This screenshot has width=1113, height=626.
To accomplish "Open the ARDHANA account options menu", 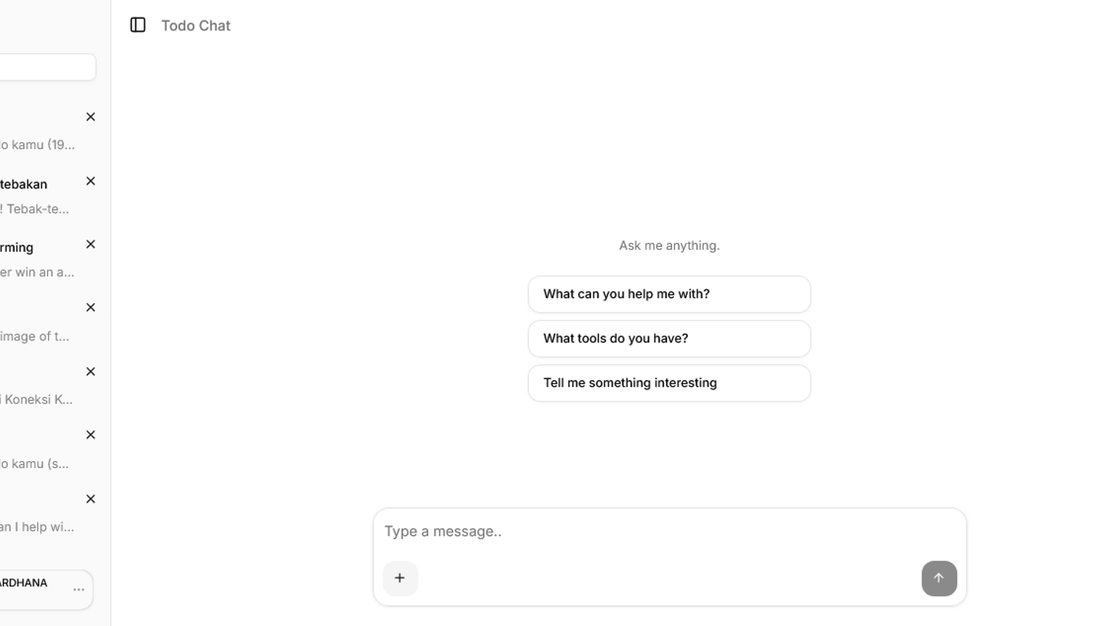I will point(79,589).
